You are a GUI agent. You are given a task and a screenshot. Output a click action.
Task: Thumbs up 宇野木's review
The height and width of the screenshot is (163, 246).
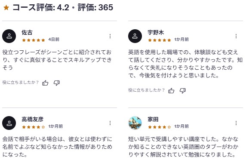[171, 91]
